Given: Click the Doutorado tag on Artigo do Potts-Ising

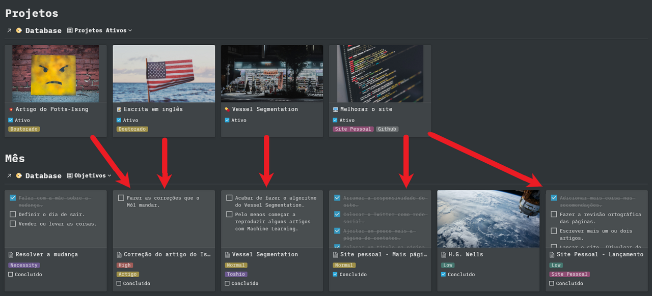Looking at the screenshot, I should (x=24, y=129).
